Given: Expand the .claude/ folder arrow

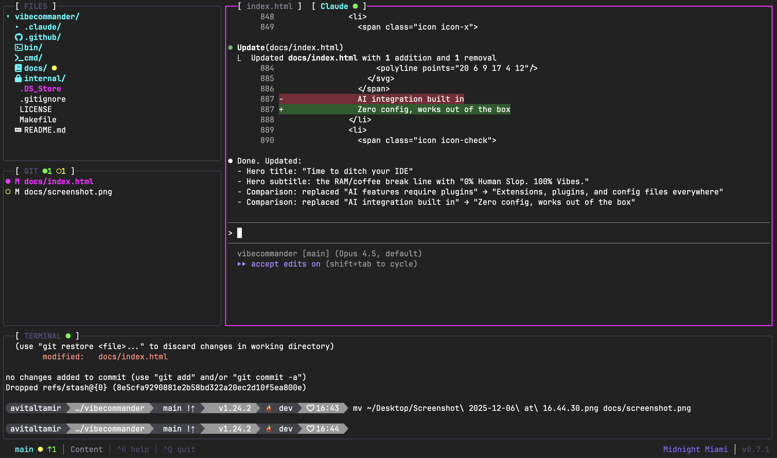Looking at the screenshot, I should coord(17,27).
